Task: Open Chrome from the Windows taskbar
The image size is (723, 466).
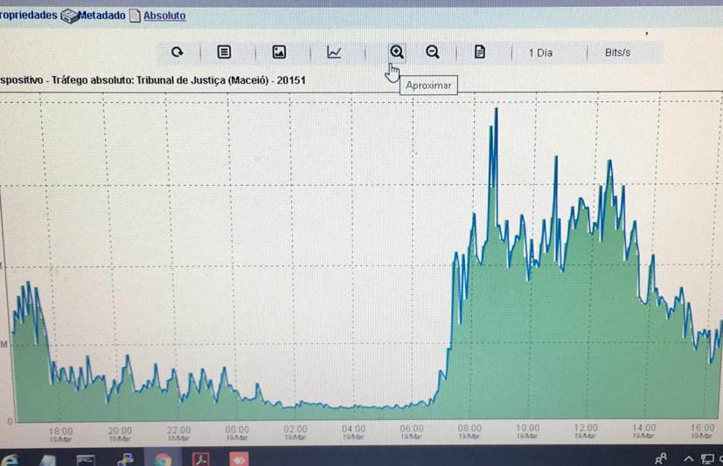Action: point(163,457)
